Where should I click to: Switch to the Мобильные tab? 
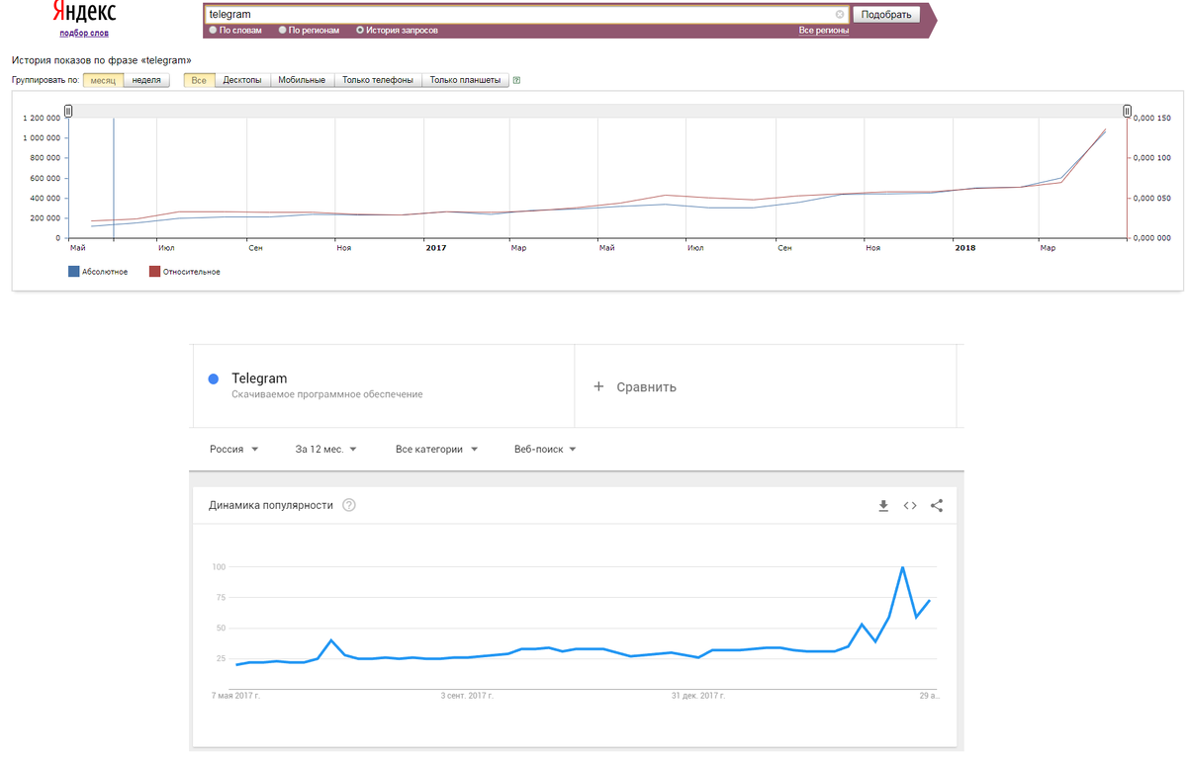point(302,80)
